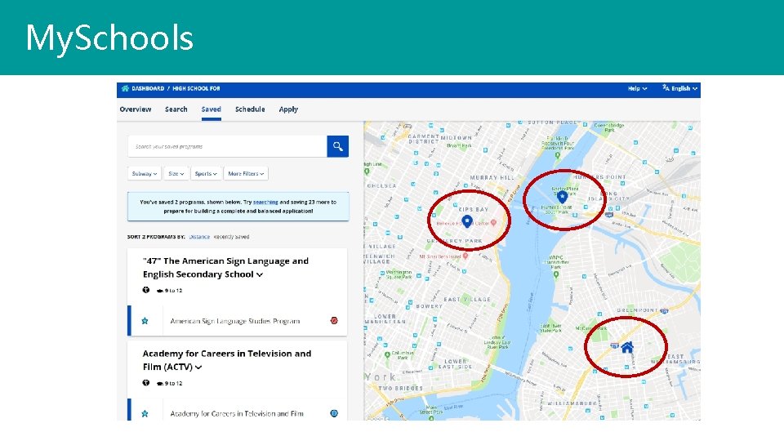Image resolution: width=784 pixels, height=441 pixels.
Task: Click accessibility icon under "47" American Sign Language school
Action: [x=146, y=290]
